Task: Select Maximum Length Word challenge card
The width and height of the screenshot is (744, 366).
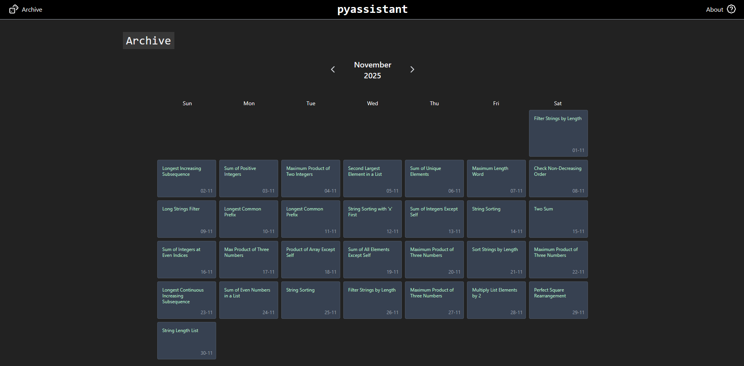Action: [496, 179]
